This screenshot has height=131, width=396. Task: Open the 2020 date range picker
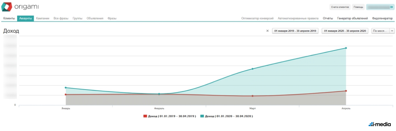(345, 31)
